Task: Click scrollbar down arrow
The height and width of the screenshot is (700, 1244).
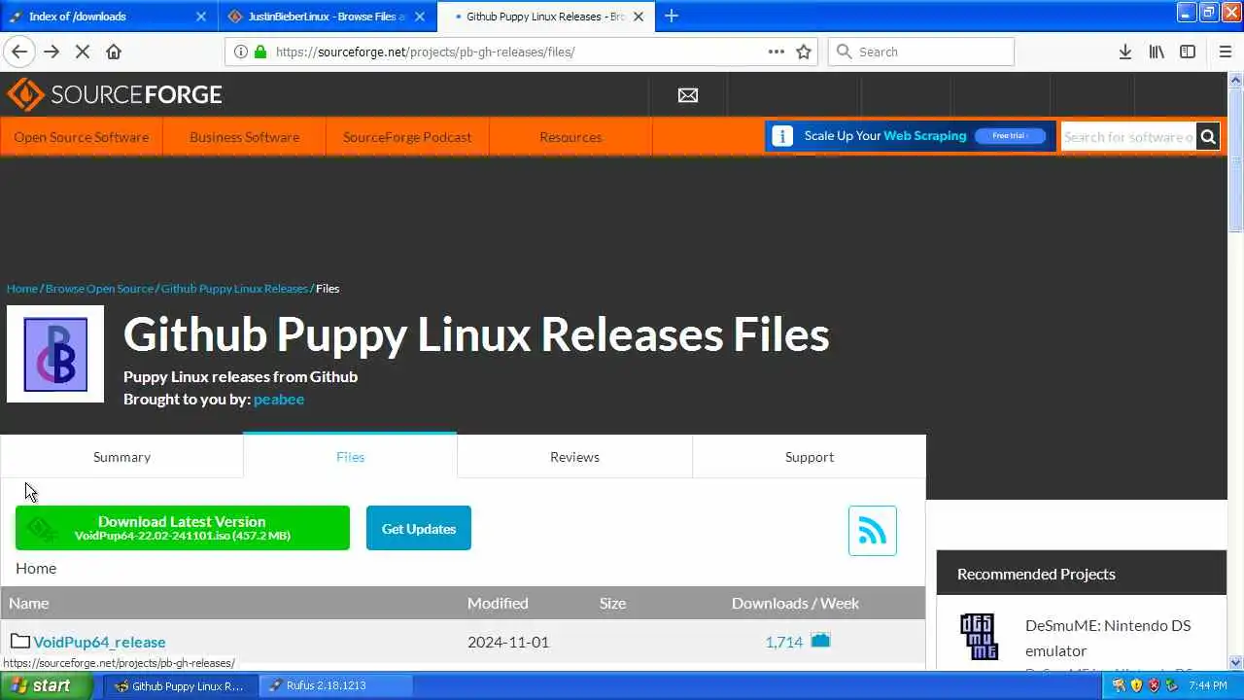Action: point(1235,663)
